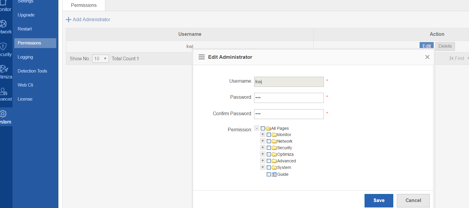Close the Edit Administrator dialog

tap(427, 57)
